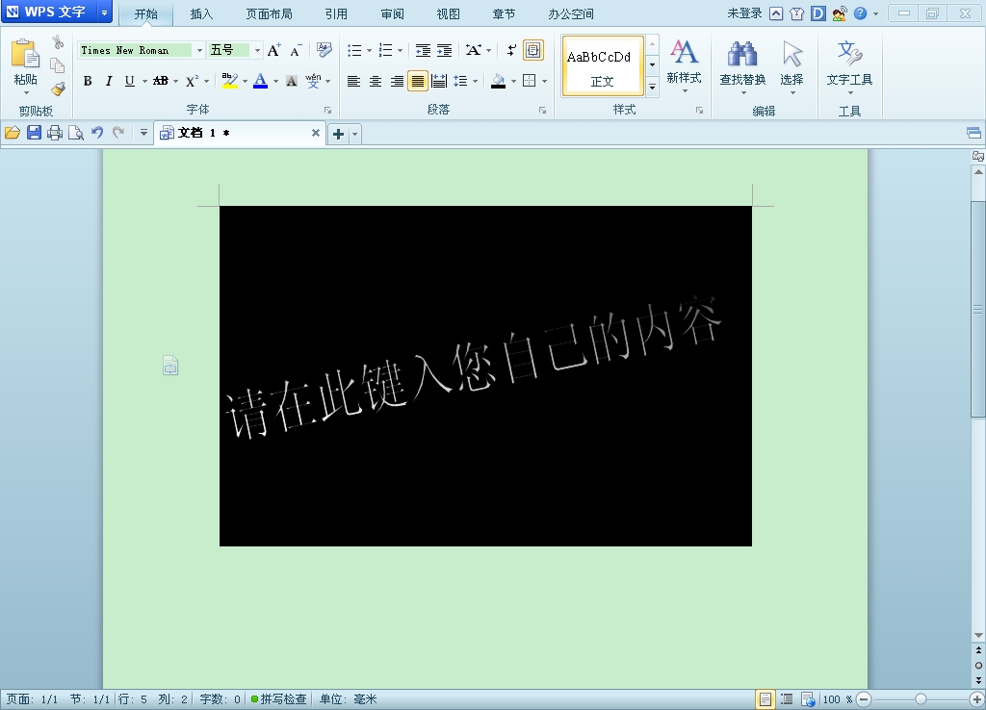The width and height of the screenshot is (986, 710).
Task: Expand borders dropdown arrow
Action: 544,82
